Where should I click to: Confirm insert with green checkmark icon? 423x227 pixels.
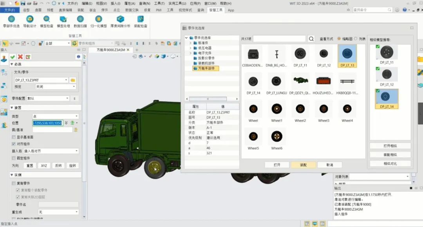coord(13,57)
